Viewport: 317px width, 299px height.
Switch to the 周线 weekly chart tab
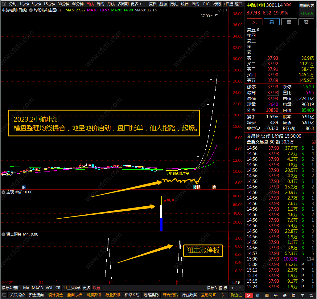(x=101, y=4)
